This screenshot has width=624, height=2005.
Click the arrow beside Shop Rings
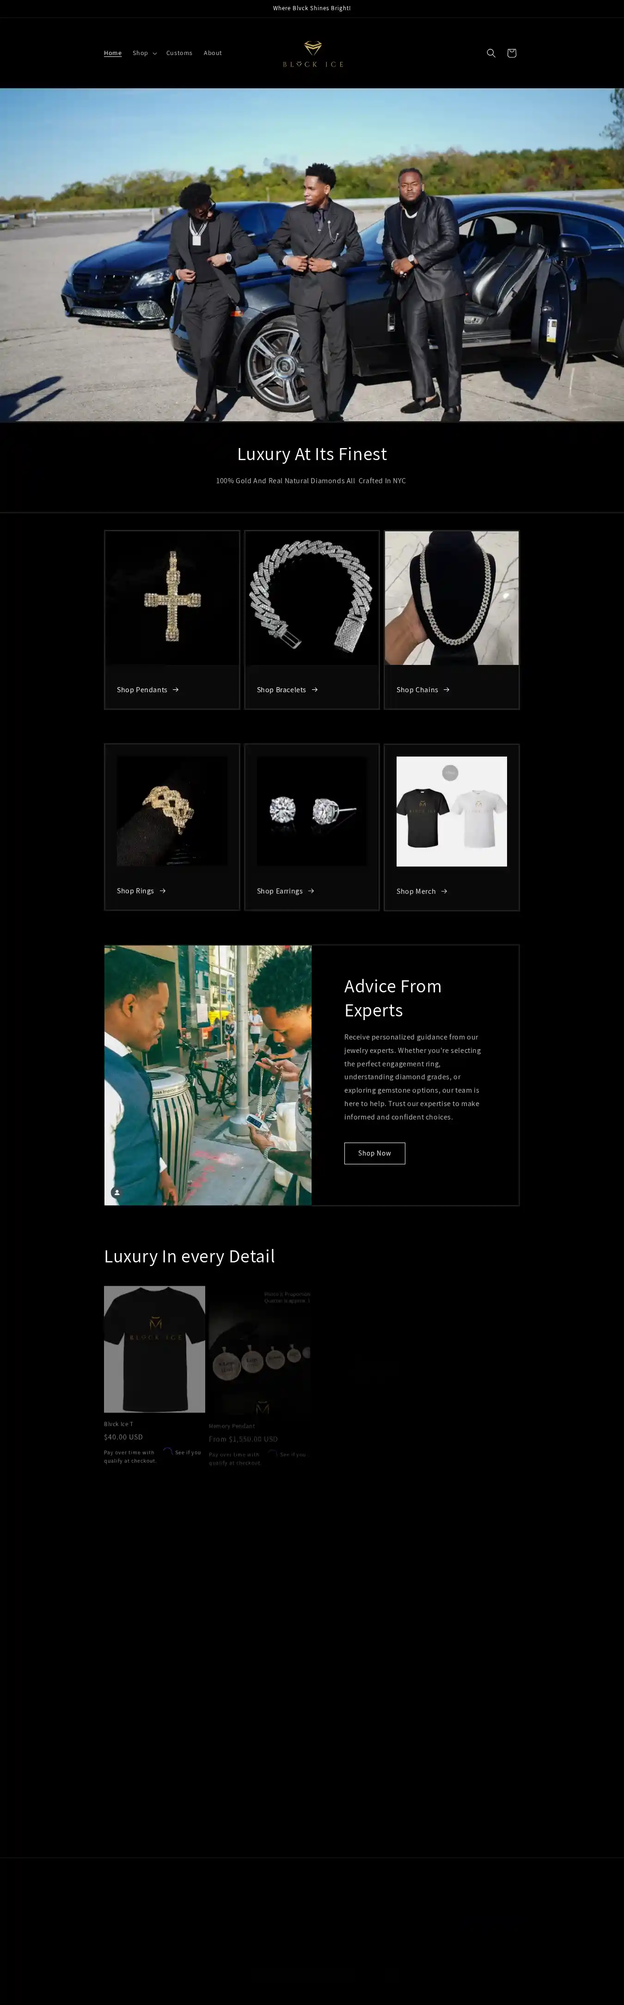click(x=163, y=891)
